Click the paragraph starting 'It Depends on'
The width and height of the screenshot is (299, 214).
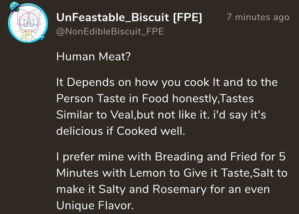167,107
